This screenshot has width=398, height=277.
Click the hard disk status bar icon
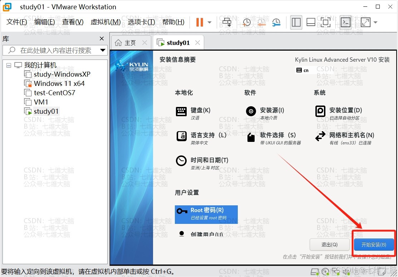tap(315, 272)
